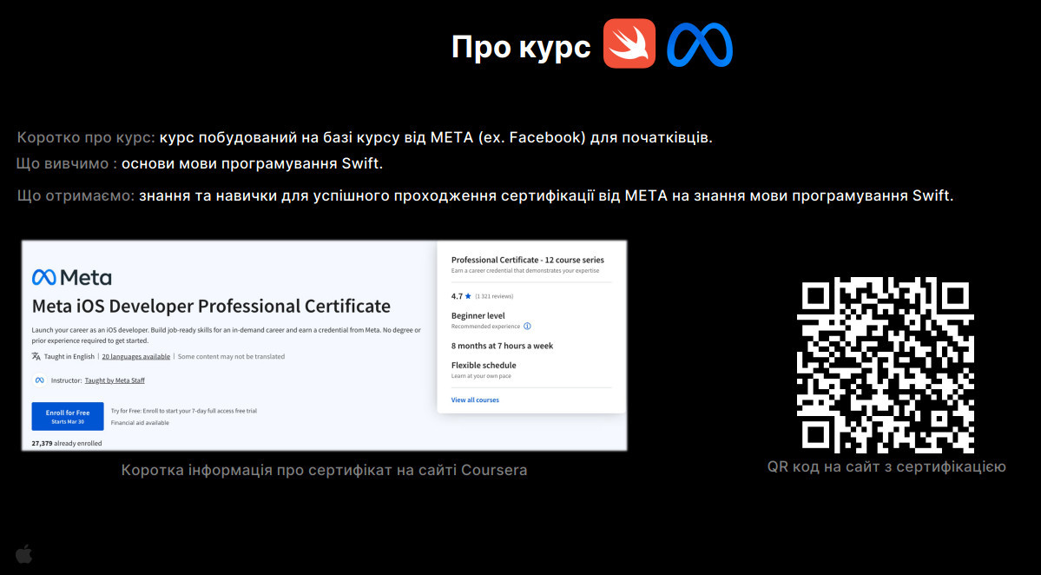This screenshot has height=575, width=1041.
Task: Click the info icon next to Recommended experience
Action: [x=527, y=326]
